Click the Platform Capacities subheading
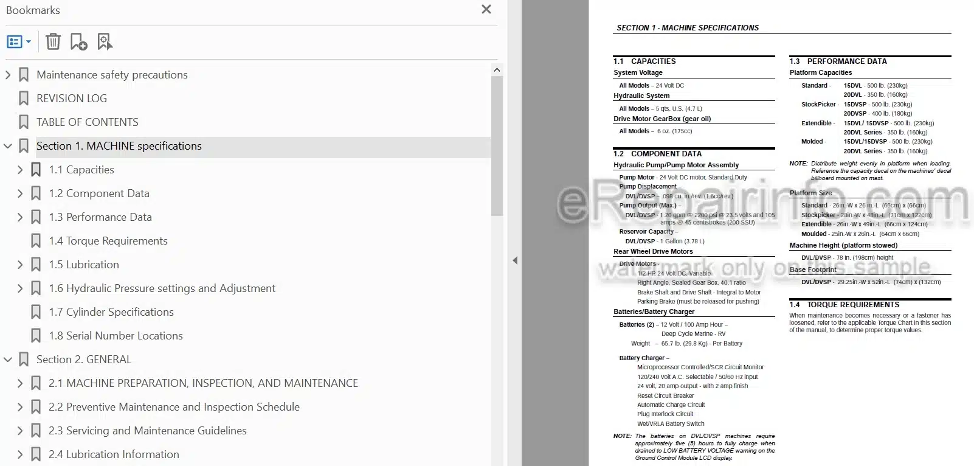Screen dimensions: 974x466 pos(821,72)
